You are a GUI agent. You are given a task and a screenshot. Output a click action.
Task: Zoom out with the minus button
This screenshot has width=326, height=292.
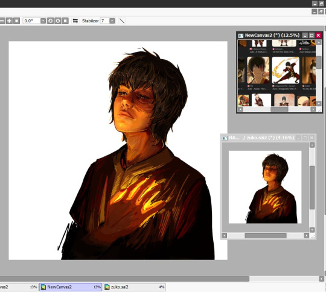click(x=2, y=21)
